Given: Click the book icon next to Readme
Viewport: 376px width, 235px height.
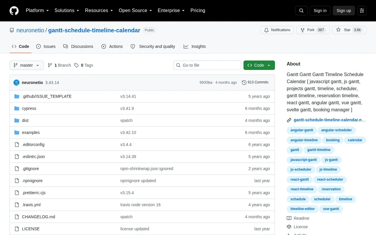Looking at the screenshot, I should (289, 218).
